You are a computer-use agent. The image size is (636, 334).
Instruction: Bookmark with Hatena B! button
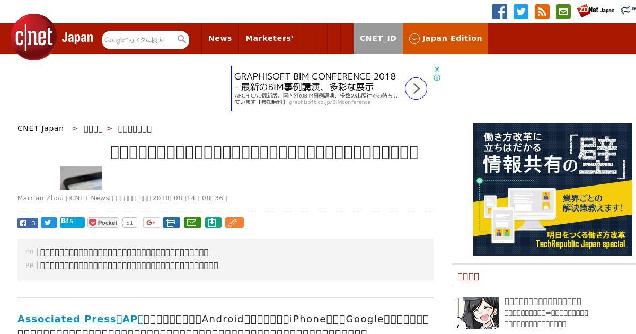pos(72,222)
